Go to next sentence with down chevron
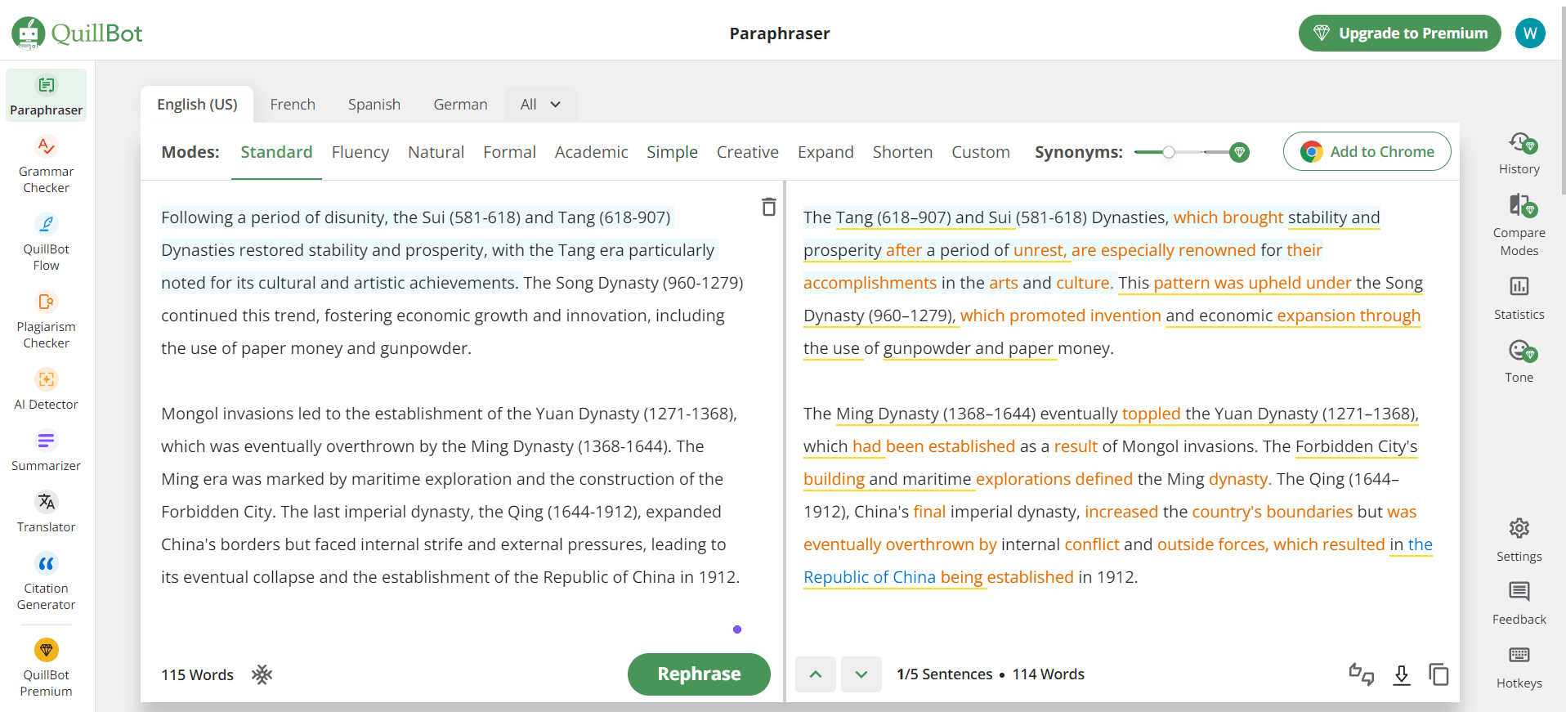This screenshot has height=712, width=1566. 861,674
